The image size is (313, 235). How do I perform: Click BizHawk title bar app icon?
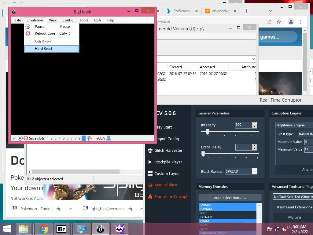pyautogui.click(x=13, y=12)
